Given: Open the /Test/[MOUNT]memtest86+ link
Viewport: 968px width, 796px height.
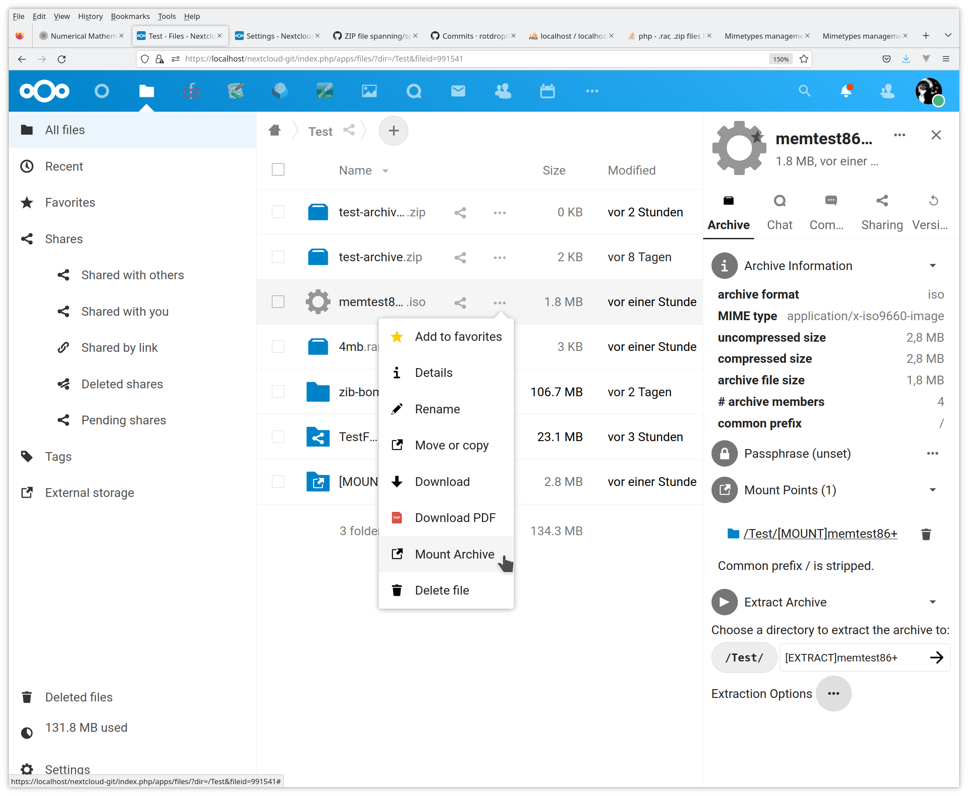Looking at the screenshot, I should [820, 533].
